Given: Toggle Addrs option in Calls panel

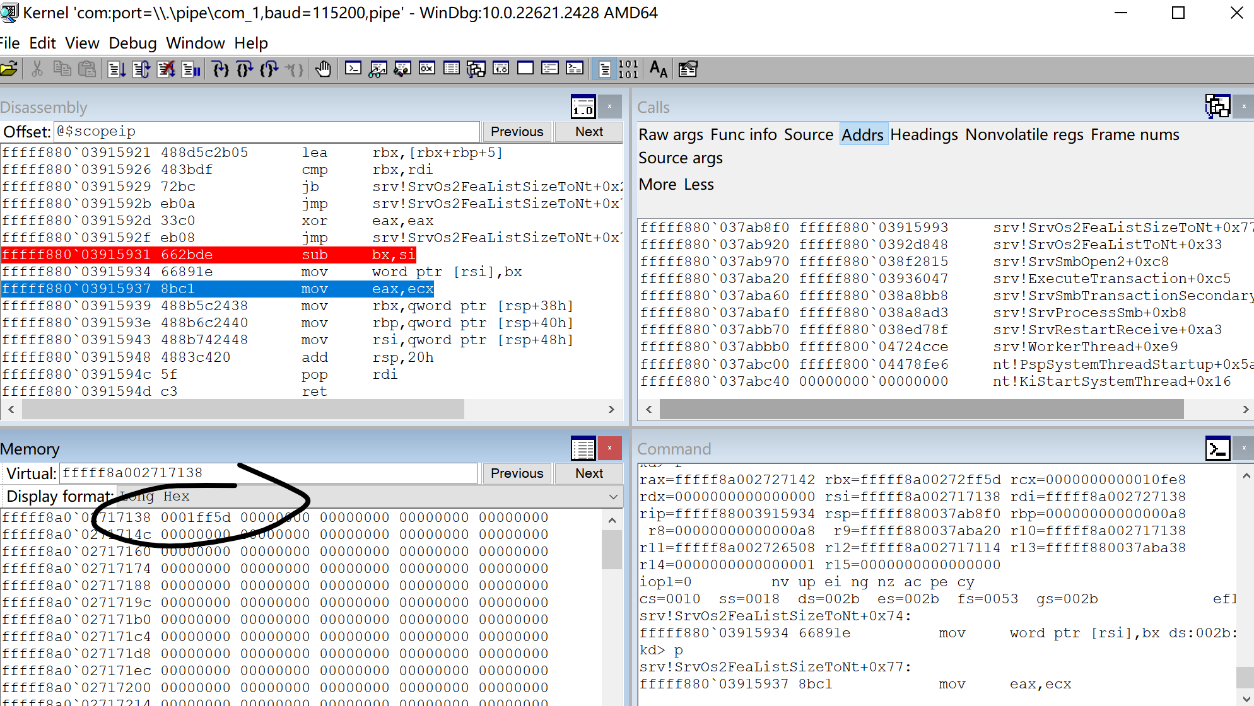Looking at the screenshot, I should (x=862, y=135).
